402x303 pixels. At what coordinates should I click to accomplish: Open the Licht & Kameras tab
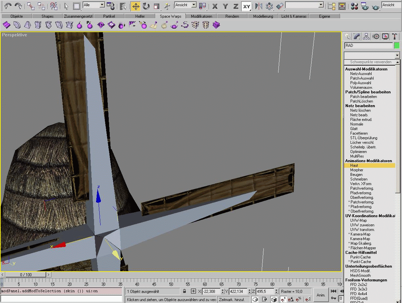[294, 16]
